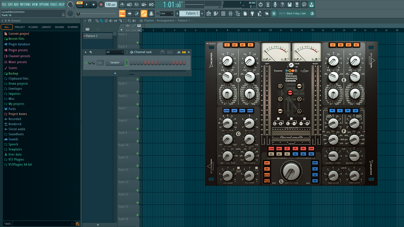Click the browser search magnifier icon
The height and width of the screenshot is (227, 404).
(78, 224)
